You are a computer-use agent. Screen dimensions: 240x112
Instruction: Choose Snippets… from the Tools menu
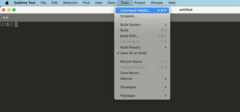[x=142, y=16]
